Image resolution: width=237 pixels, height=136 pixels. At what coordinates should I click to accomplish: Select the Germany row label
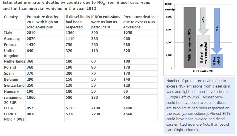12,38
